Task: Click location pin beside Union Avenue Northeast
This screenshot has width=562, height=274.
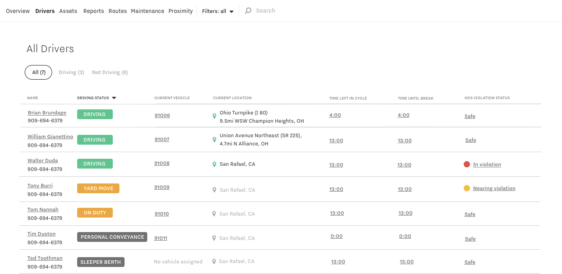Action: coord(214,140)
